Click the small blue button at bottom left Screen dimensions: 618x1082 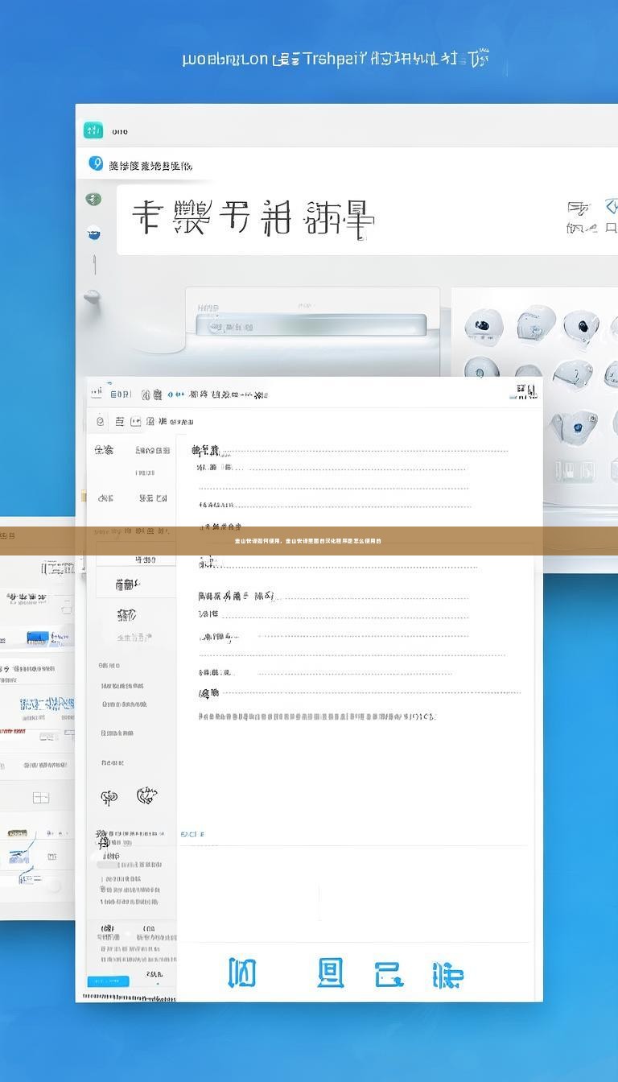(x=108, y=981)
